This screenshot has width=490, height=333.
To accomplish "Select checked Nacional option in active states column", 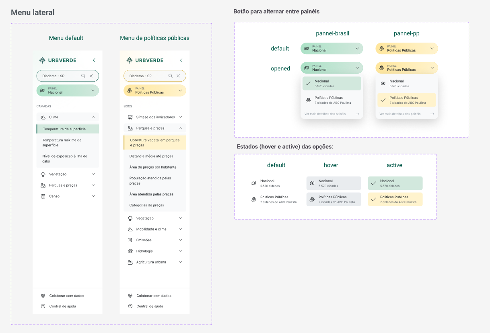I will (x=395, y=183).
